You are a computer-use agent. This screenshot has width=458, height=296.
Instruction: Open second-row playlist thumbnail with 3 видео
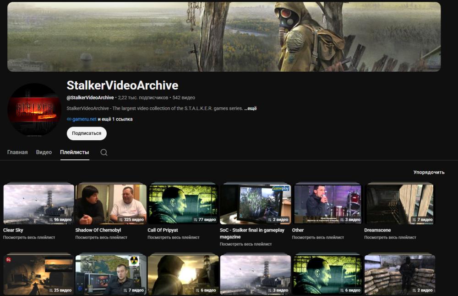click(255, 275)
